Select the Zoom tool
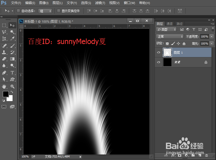216x160 pixels. [x=12, y=87]
